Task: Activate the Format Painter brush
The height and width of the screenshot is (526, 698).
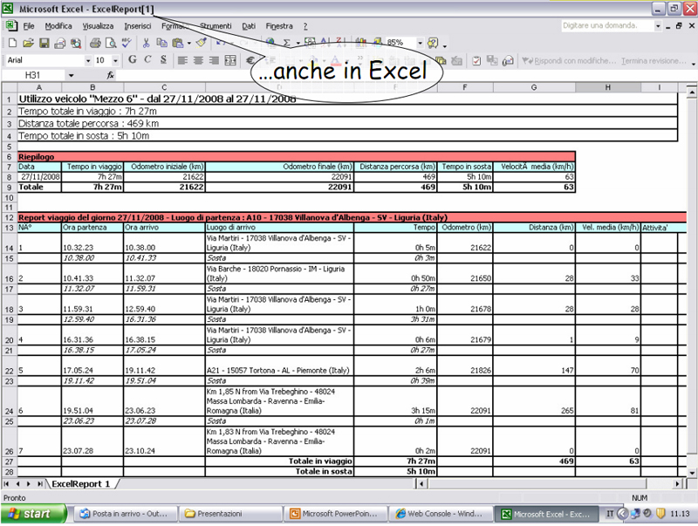Action: click(202, 43)
